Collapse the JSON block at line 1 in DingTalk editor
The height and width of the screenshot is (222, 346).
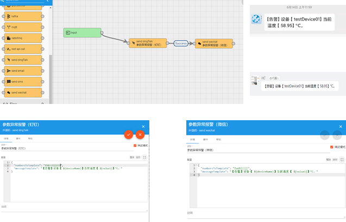[x=9, y=162]
